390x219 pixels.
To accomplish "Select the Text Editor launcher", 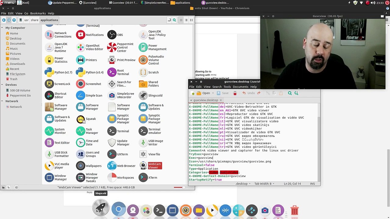I will 49,143.
